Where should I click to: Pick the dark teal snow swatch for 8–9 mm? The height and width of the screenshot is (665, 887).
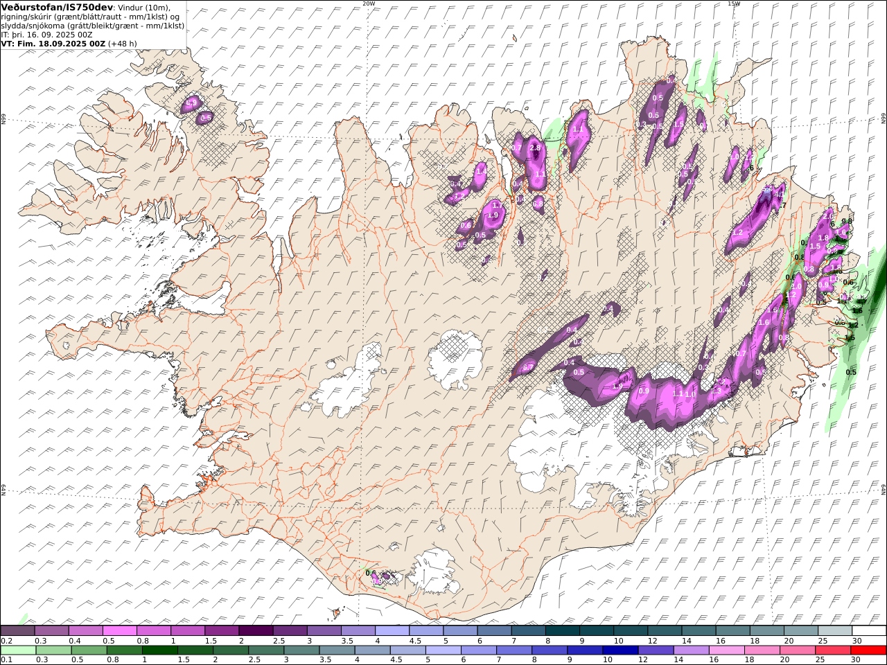coord(562,630)
